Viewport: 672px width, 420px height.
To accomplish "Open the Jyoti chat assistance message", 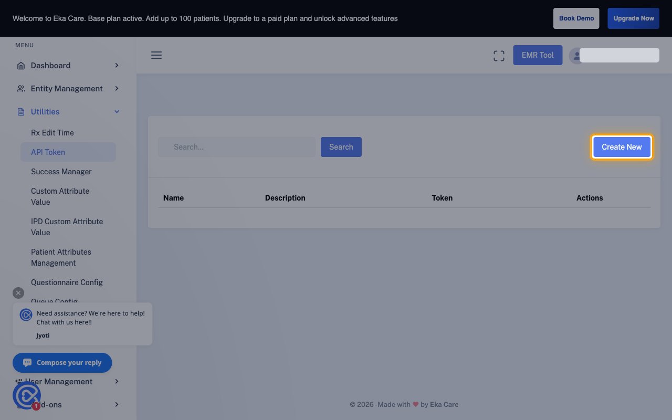I will tap(83, 324).
